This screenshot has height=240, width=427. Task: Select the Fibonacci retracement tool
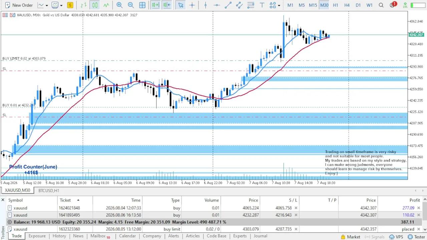coord(251,5)
